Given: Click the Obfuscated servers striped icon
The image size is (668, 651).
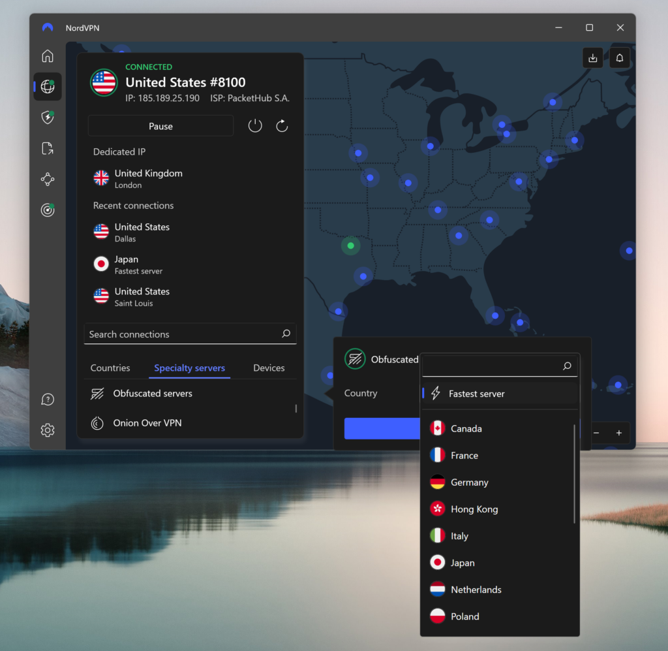Looking at the screenshot, I should tap(97, 394).
